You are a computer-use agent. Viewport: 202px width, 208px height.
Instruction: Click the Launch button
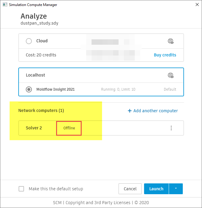coord(156,189)
